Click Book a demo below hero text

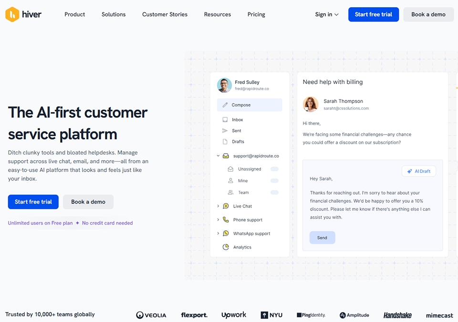pos(88,202)
